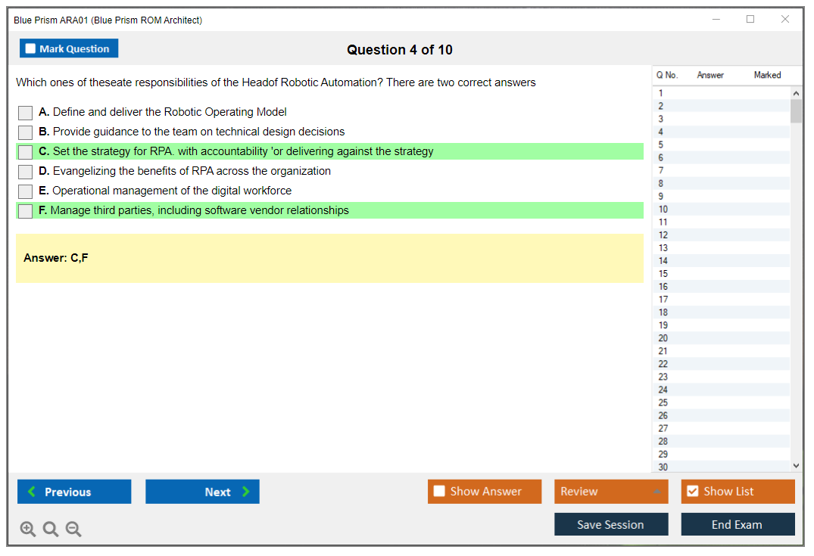Click the Marked column header
The height and width of the screenshot is (556, 814).
tap(767, 75)
